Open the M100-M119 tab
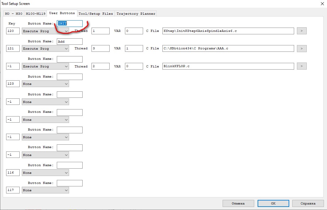Image resolution: width=327 pixels, height=210 pixels. tap(36, 13)
